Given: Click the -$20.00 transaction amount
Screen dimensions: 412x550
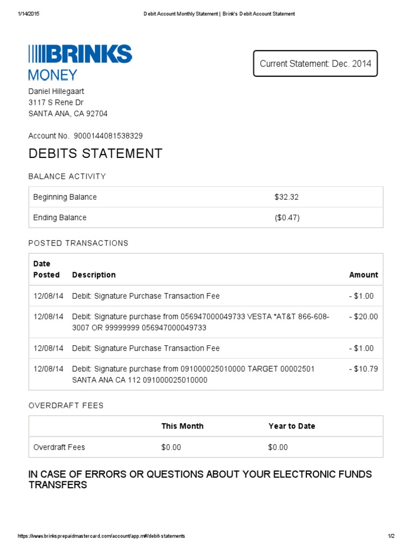Looking at the screenshot, I should tap(363, 317).
